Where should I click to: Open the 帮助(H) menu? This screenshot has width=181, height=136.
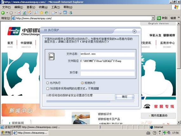pyautogui.click(x=68, y=7)
